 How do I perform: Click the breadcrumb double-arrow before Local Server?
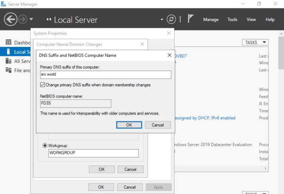pyautogui.click(x=49, y=19)
